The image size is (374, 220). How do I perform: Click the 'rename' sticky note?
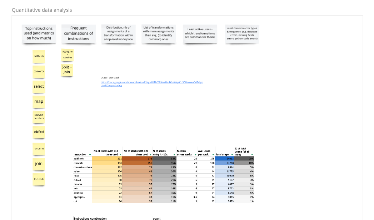pyautogui.click(x=39, y=149)
